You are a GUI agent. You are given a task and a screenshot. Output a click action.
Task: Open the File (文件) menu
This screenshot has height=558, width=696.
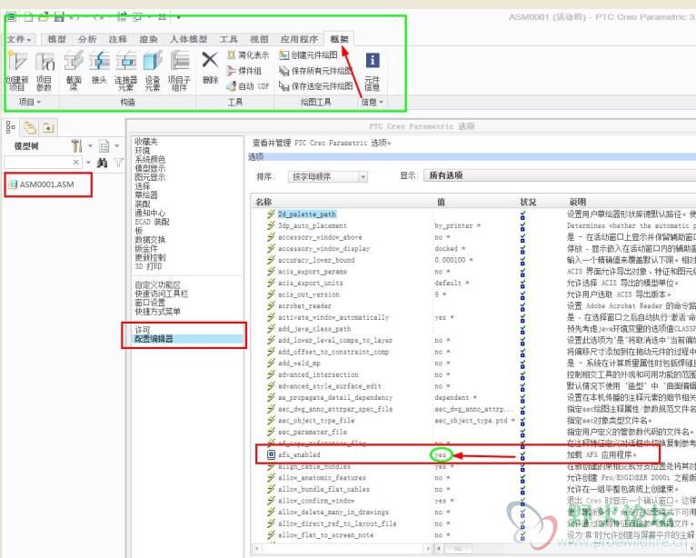pos(19,39)
